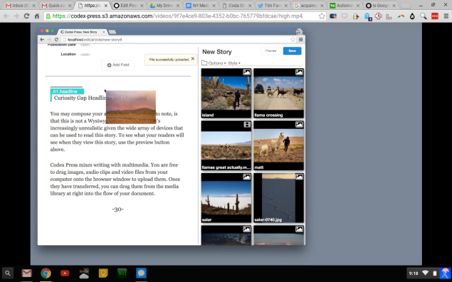Launch Chrome from the shelf
Image resolution: width=452 pixels, height=282 pixels.
coord(46,273)
